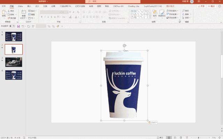Click the Share button
Image resolution: width=223 pixels, height=139 pixels.
point(201,6)
